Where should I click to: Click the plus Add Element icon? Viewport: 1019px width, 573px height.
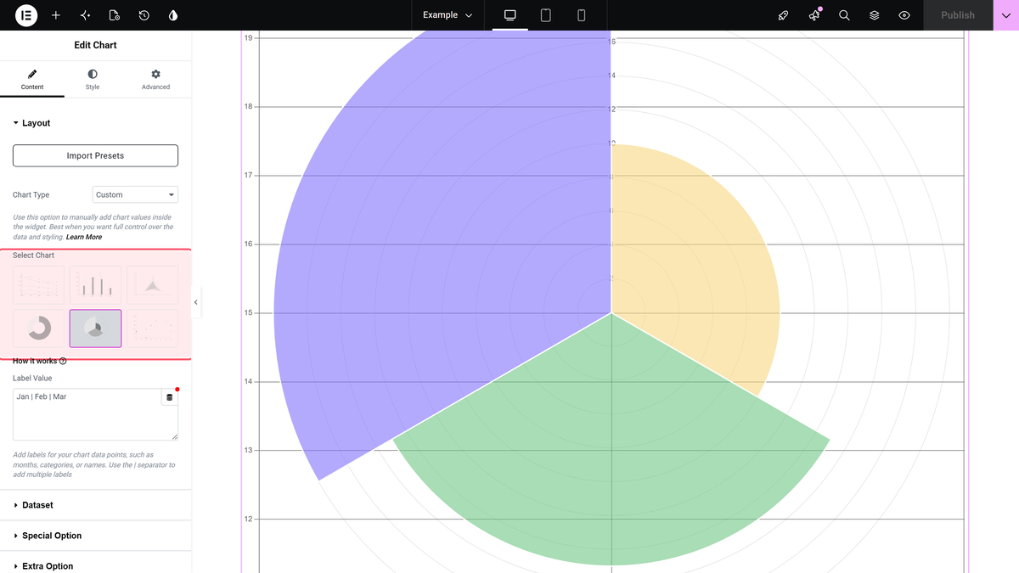coord(56,15)
